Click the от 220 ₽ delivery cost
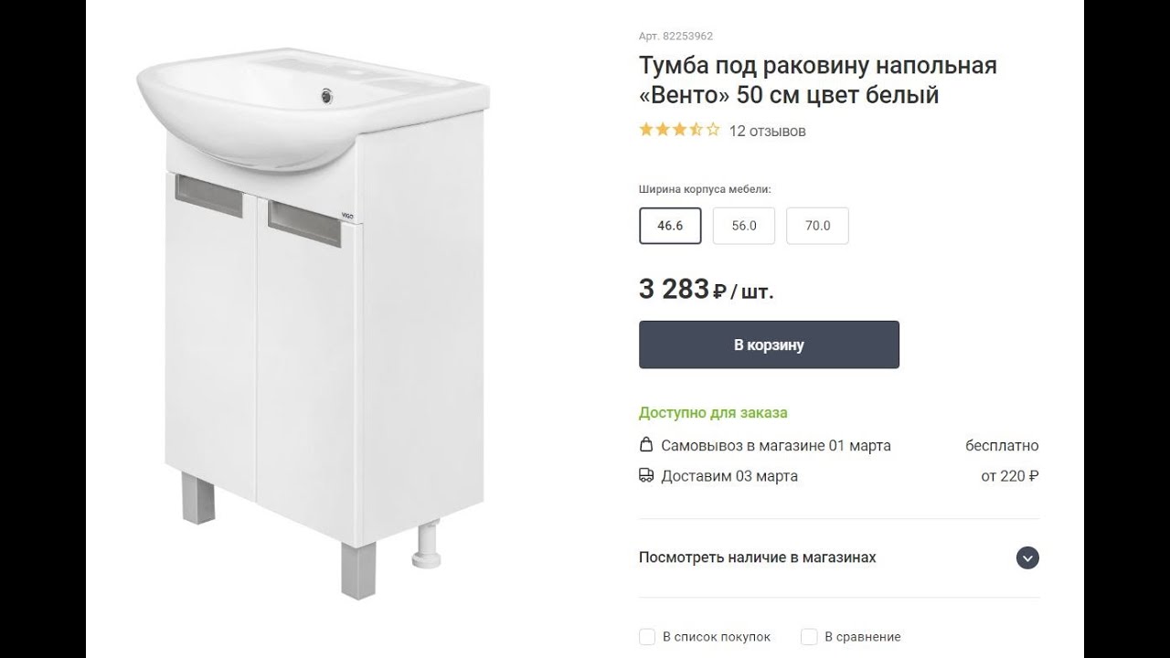 [x=1009, y=476]
